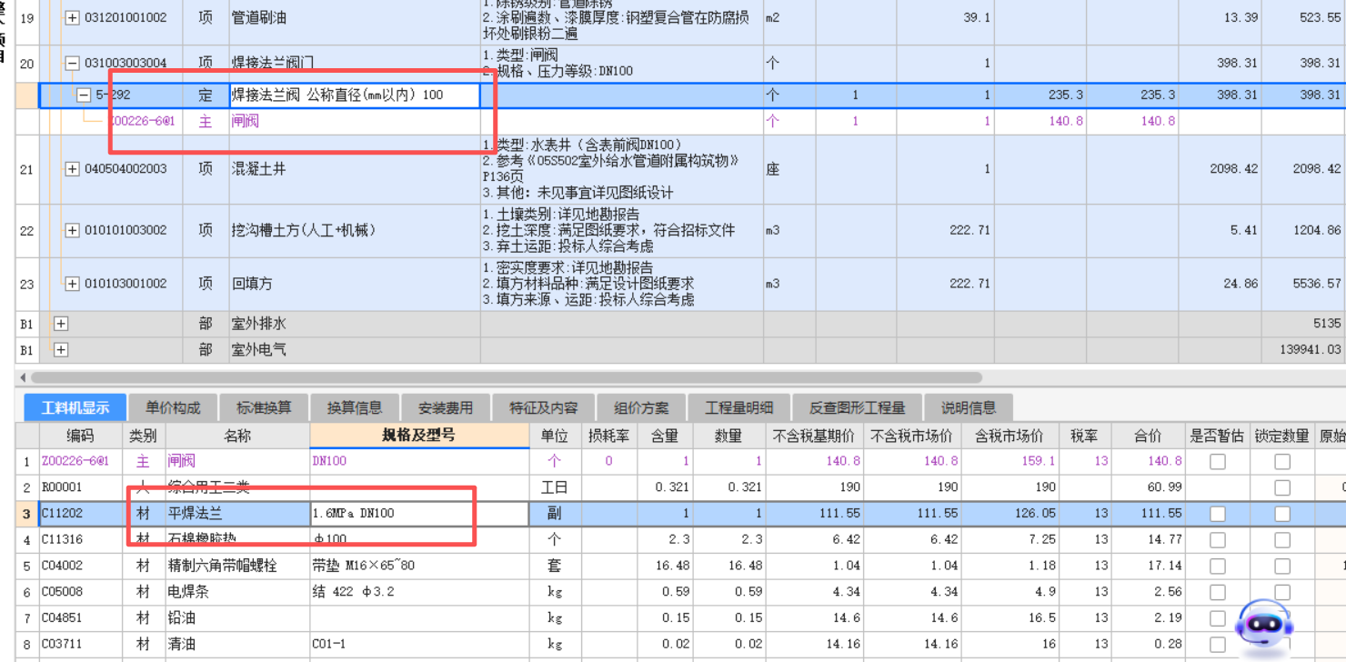Switch to the 换算信息 tab

pyautogui.click(x=355, y=407)
